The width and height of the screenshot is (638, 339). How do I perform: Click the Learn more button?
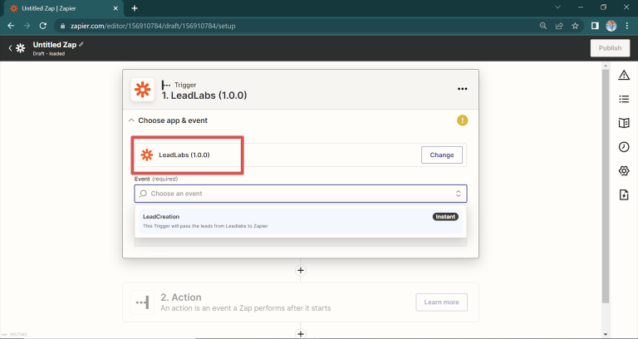(x=441, y=302)
